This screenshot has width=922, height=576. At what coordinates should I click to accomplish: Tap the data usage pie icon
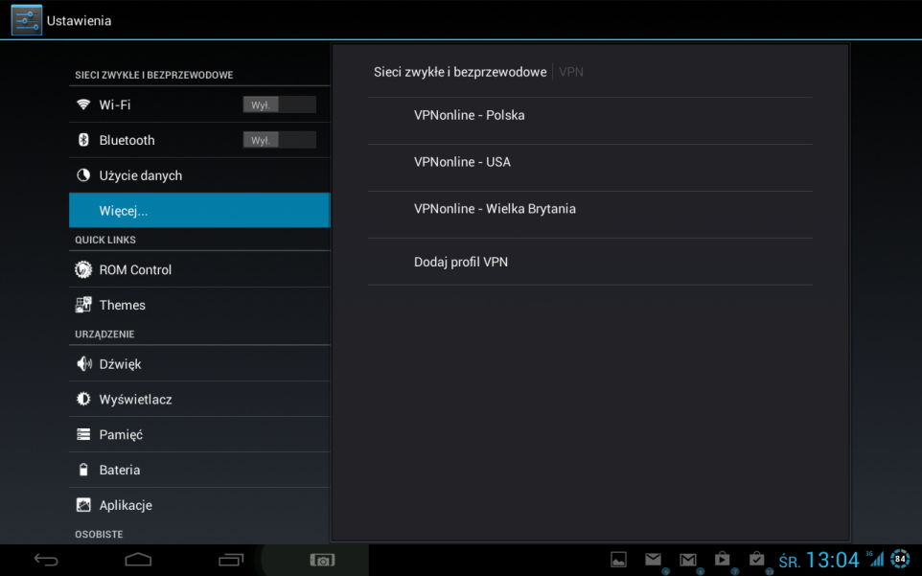click(83, 175)
